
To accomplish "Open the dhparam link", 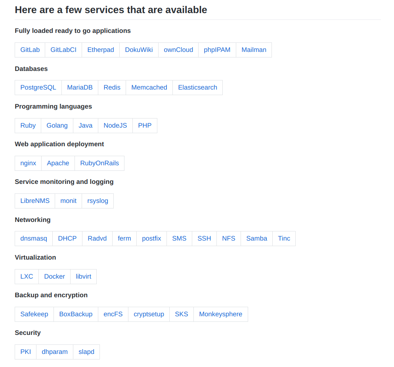I will 55,352.
